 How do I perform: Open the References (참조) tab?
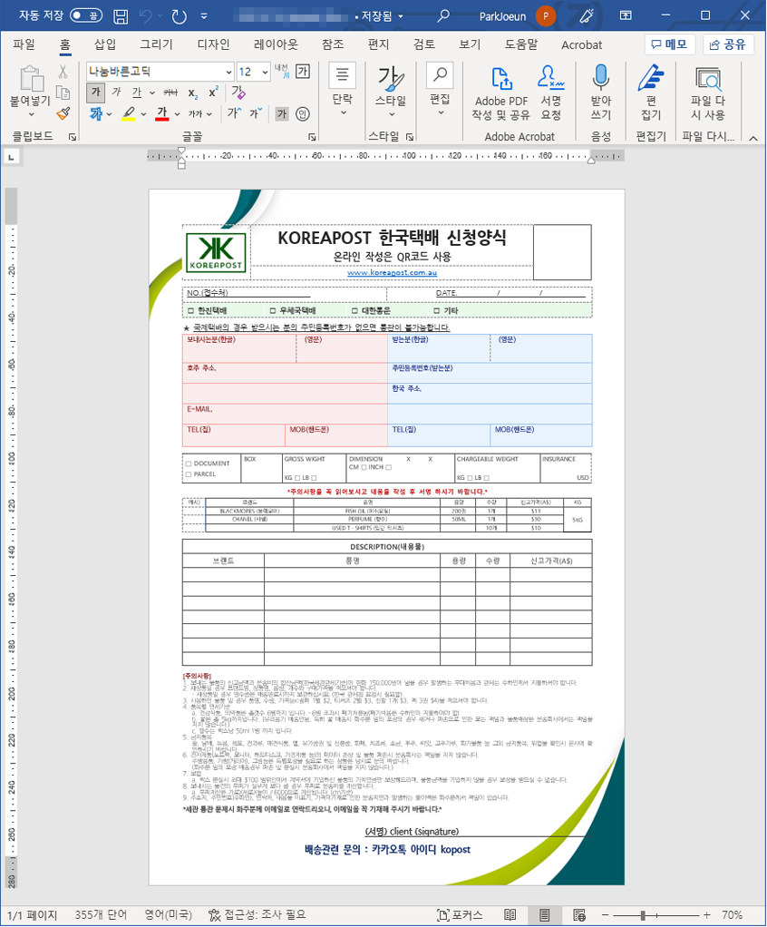point(333,44)
